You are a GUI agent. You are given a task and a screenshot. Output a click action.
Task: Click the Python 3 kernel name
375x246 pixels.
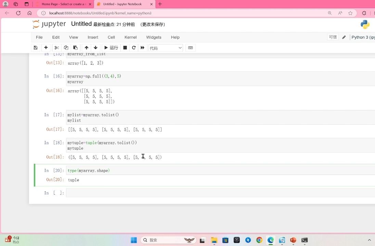click(x=363, y=37)
